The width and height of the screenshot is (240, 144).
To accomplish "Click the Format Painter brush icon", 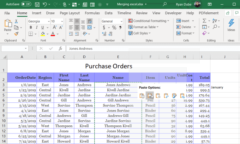I will tap(16, 34).
